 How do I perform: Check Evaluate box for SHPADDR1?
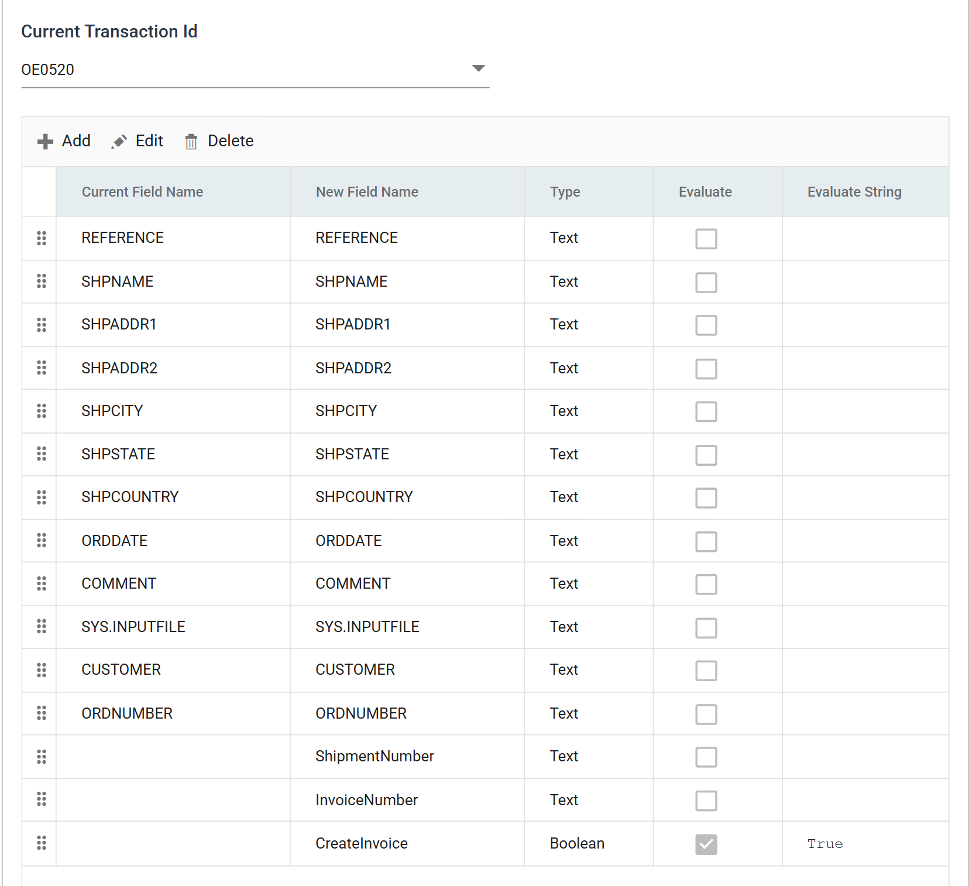(706, 325)
